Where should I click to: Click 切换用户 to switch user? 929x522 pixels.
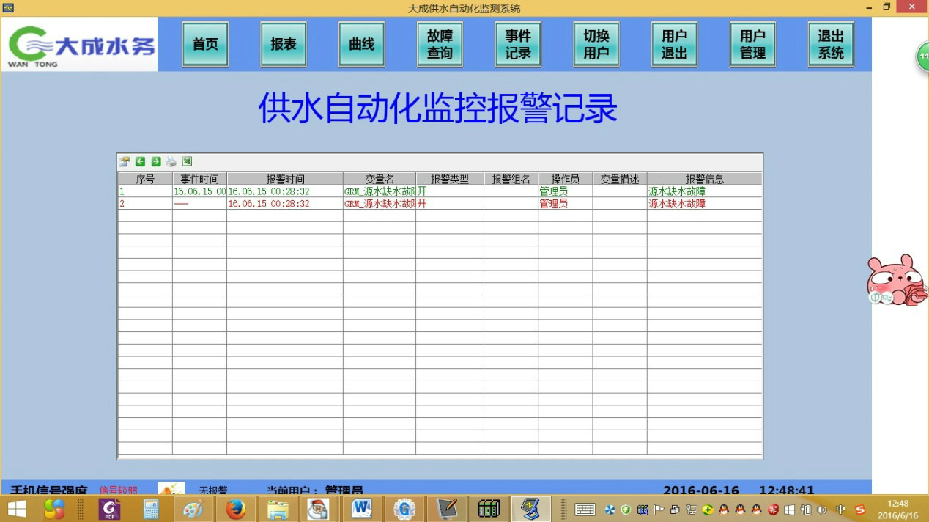(x=596, y=45)
